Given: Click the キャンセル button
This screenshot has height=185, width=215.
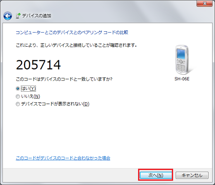Looking at the screenshot, I should coord(192,175).
